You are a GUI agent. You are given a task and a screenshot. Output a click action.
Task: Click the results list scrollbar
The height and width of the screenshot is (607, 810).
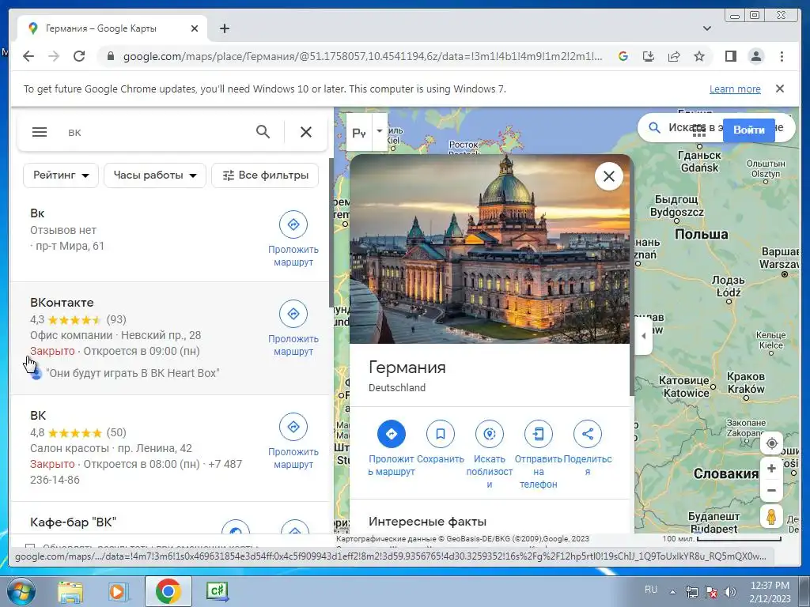click(x=331, y=232)
